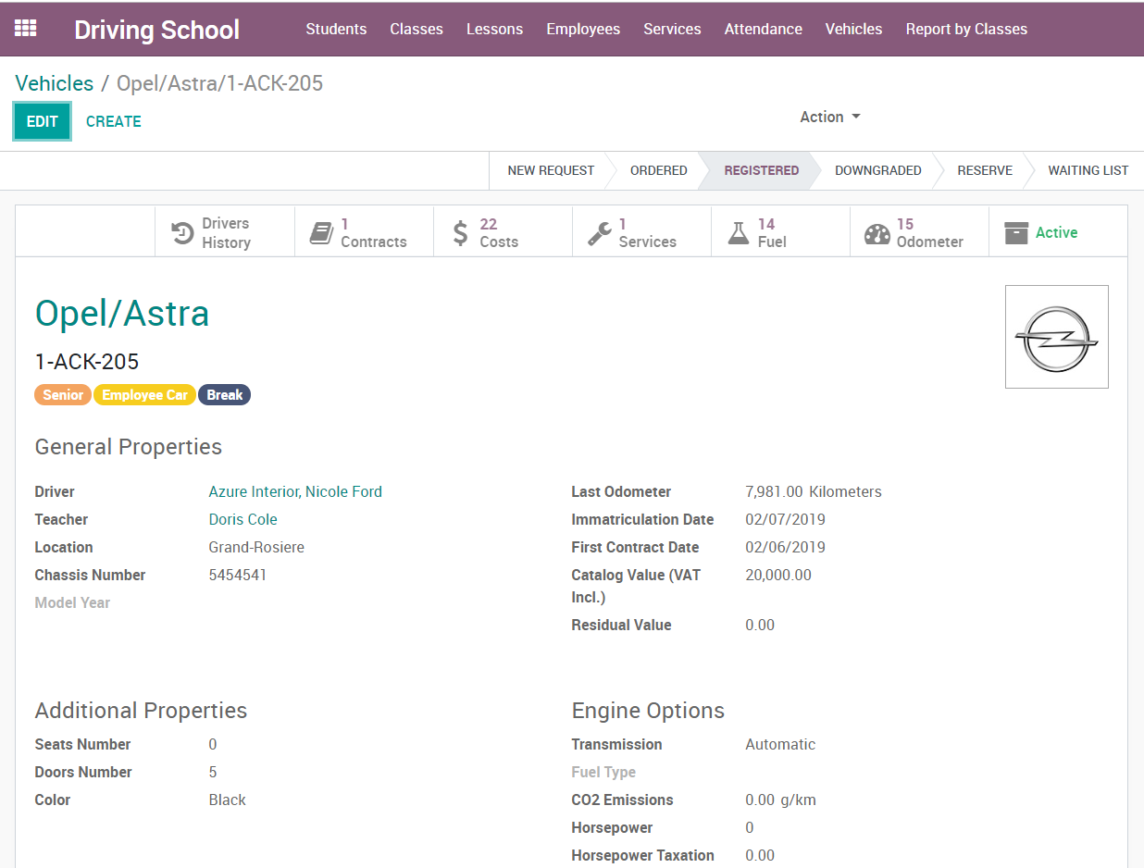Switch stage to Waiting List
Screen dimensions: 1144x868
pos(1088,170)
